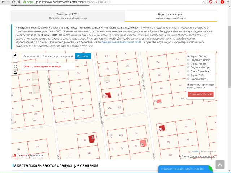Select the Карта 2GIS radio option
This screenshot has height=173, width=231.
point(188,75)
